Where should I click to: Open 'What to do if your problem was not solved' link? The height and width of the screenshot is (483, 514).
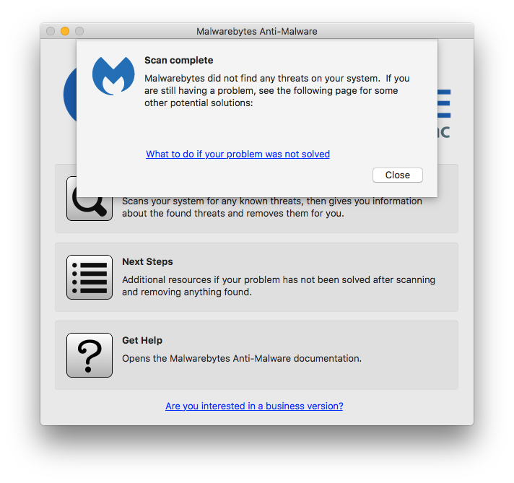238,154
